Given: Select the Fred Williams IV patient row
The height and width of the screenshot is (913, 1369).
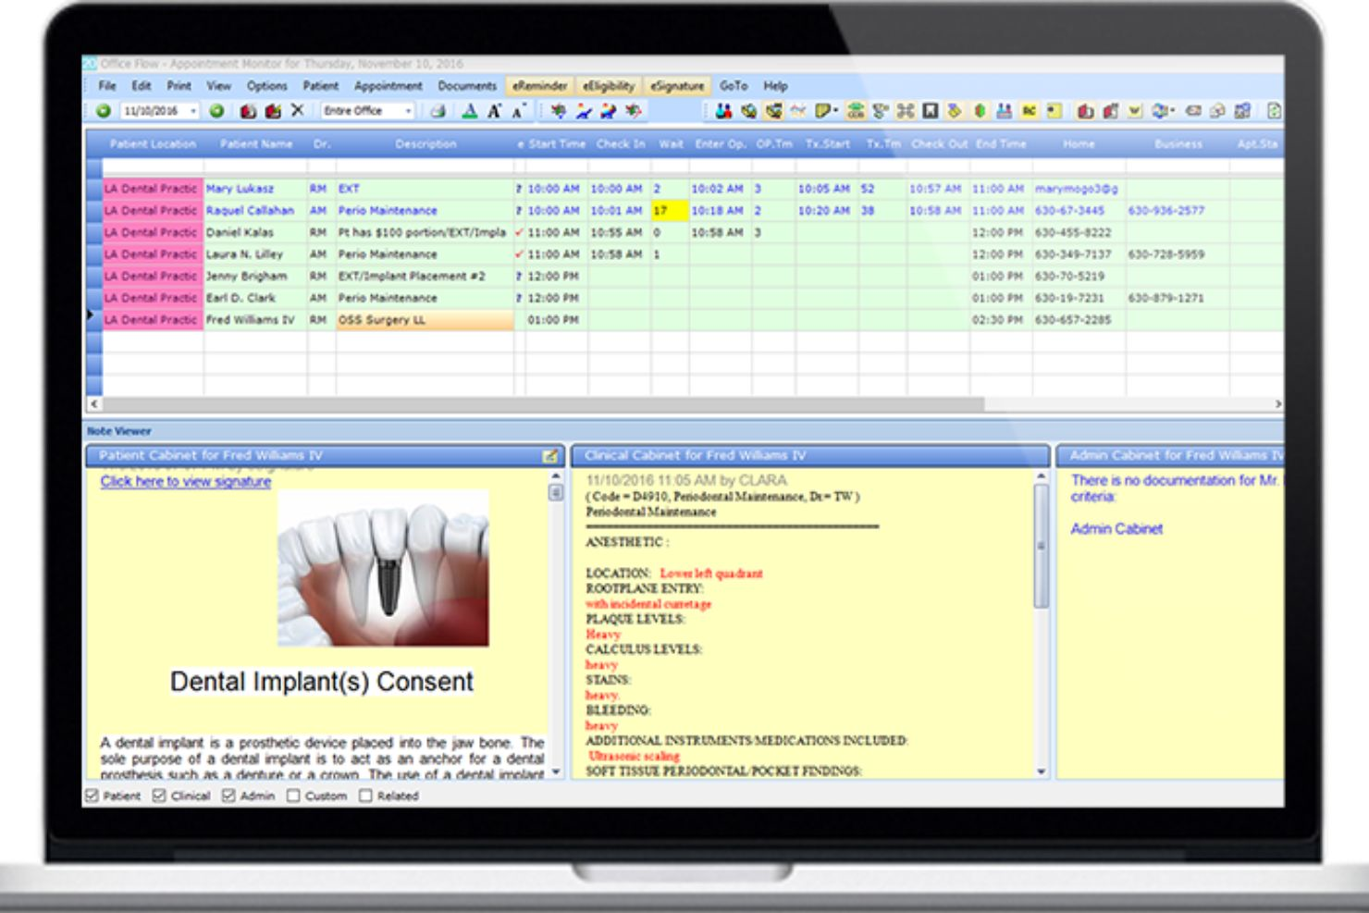Looking at the screenshot, I should click(x=684, y=320).
